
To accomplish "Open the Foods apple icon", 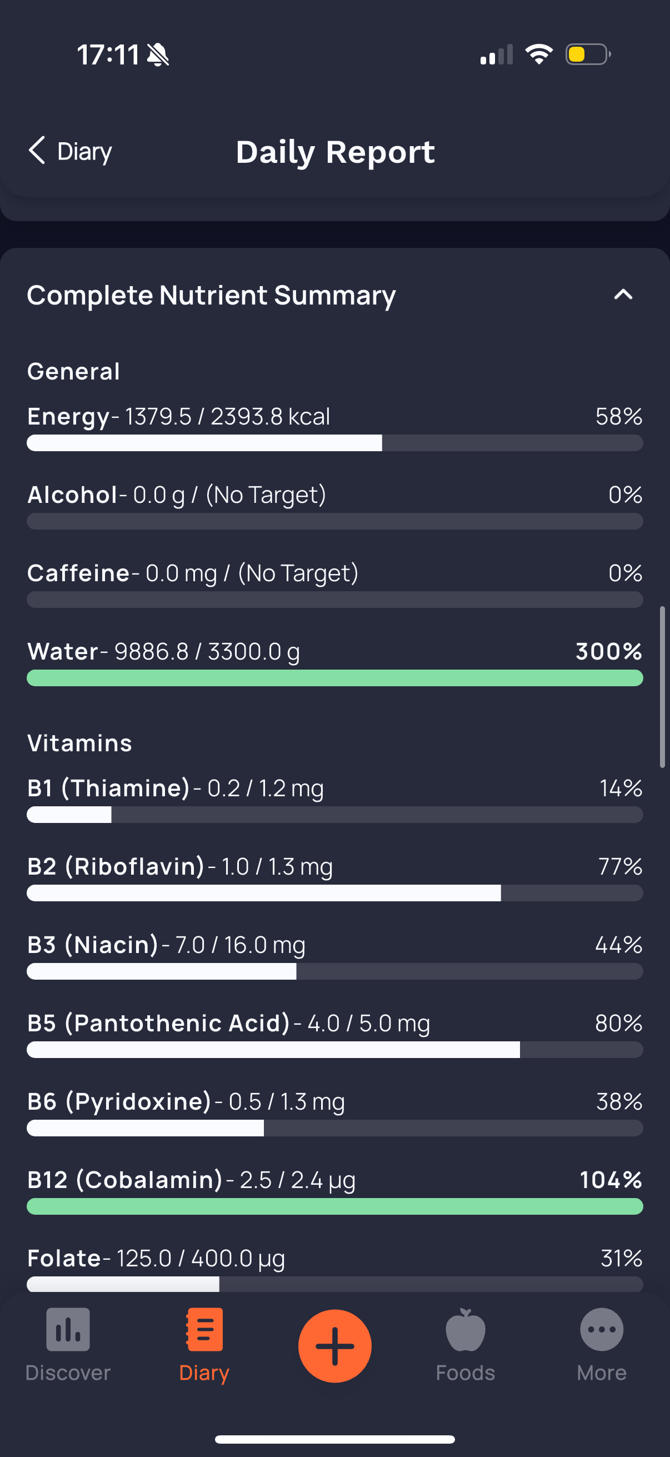I will click(466, 1329).
